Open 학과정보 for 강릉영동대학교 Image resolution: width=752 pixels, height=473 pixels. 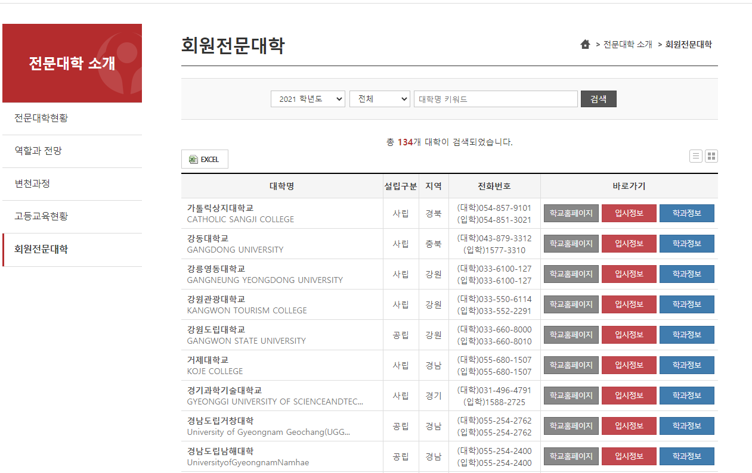tap(686, 274)
